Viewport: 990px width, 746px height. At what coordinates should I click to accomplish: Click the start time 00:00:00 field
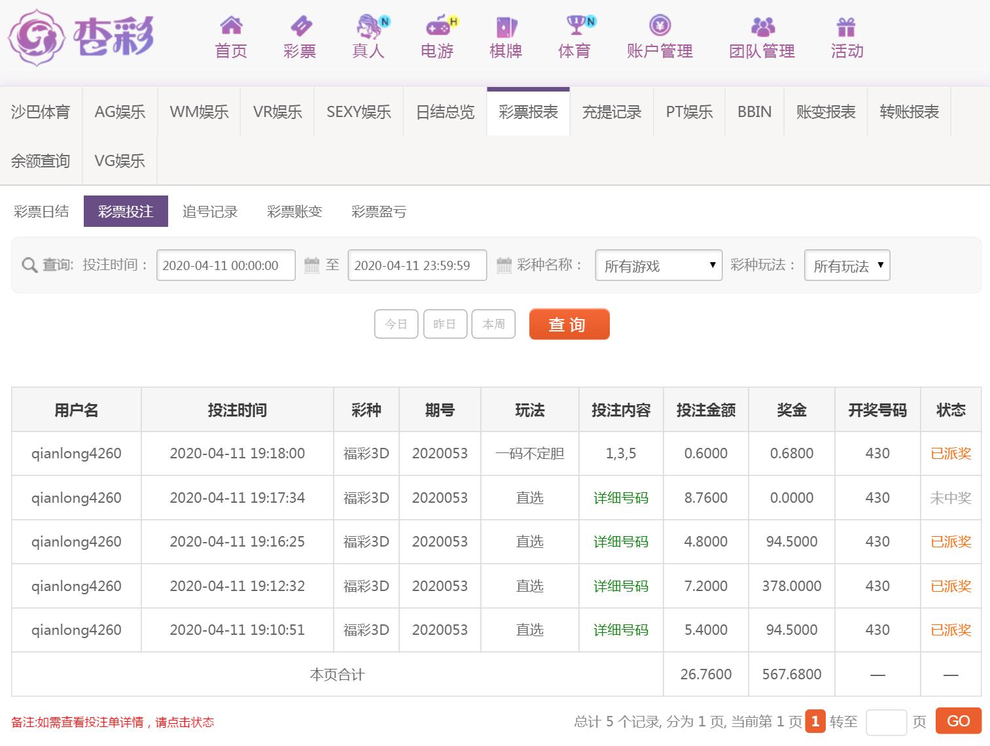tap(226, 265)
